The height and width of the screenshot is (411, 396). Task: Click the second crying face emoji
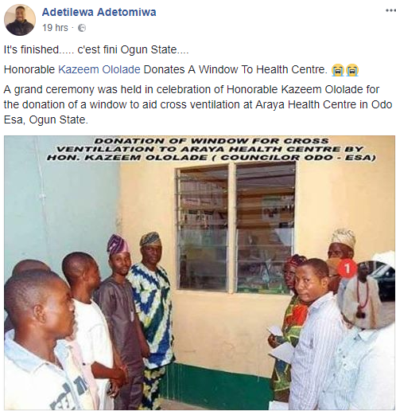[352, 70]
